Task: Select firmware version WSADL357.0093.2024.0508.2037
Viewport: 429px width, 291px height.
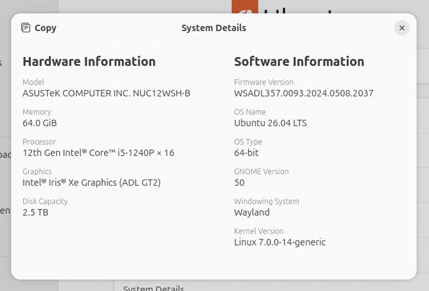Action: [303, 93]
